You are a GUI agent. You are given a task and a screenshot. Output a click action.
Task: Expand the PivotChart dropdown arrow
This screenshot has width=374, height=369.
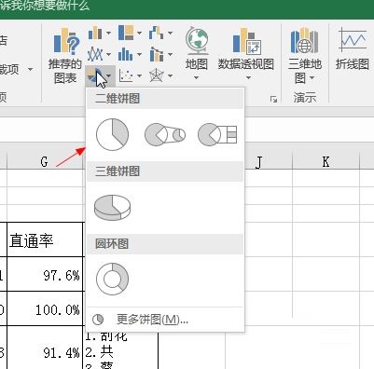click(x=248, y=77)
